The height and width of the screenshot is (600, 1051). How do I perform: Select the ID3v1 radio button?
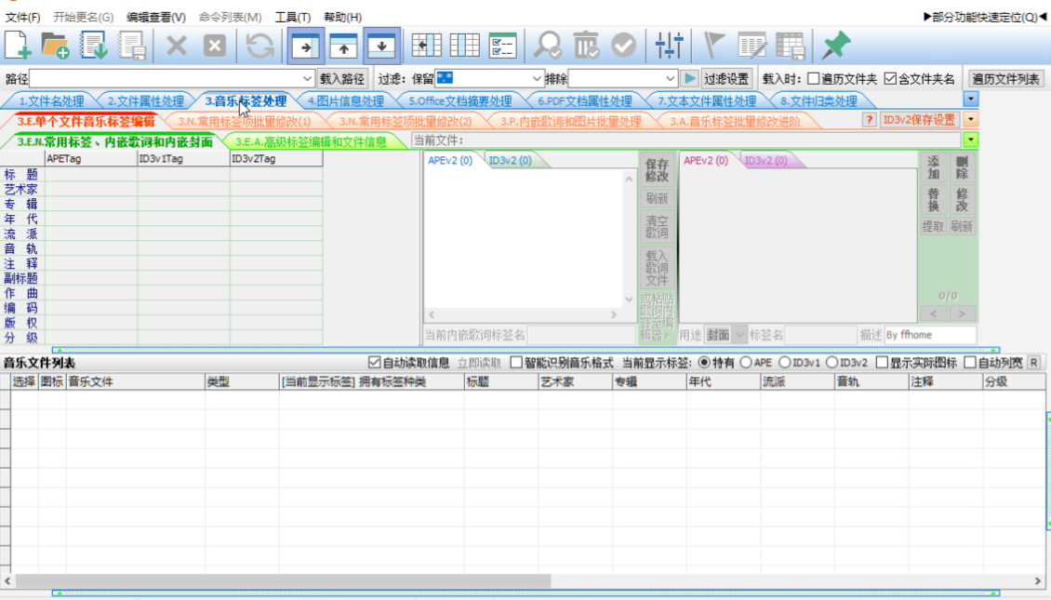(x=785, y=363)
